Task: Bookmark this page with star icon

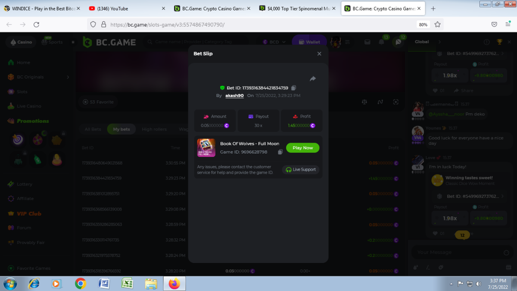Action: tap(437, 25)
